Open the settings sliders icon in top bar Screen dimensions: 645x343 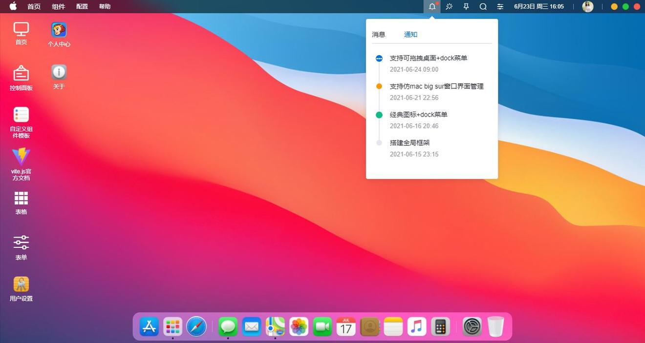[x=500, y=6]
